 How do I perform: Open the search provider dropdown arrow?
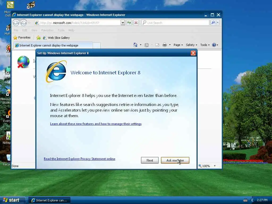[x=218, y=23]
